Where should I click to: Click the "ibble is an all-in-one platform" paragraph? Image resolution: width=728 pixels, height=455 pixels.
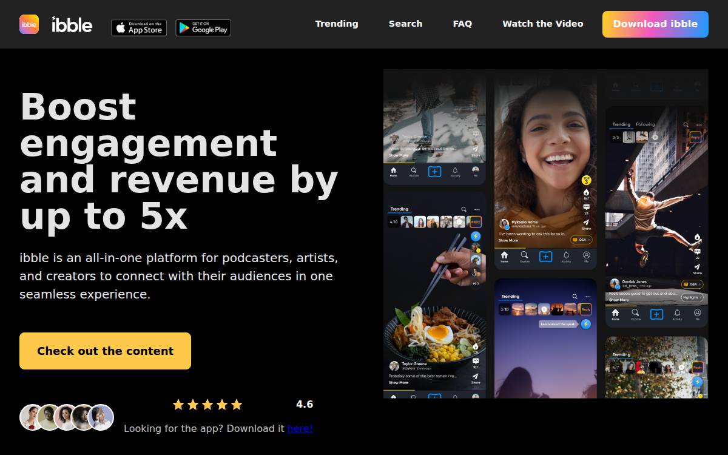coord(179,276)
